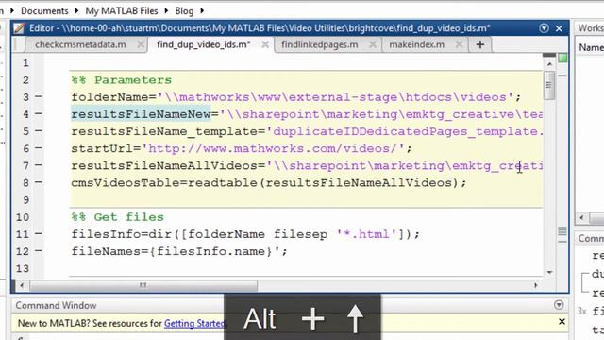The height and width of the screenshot is (340, 604).
Task: Click the Editor title bar file icon
Action: 19,28
